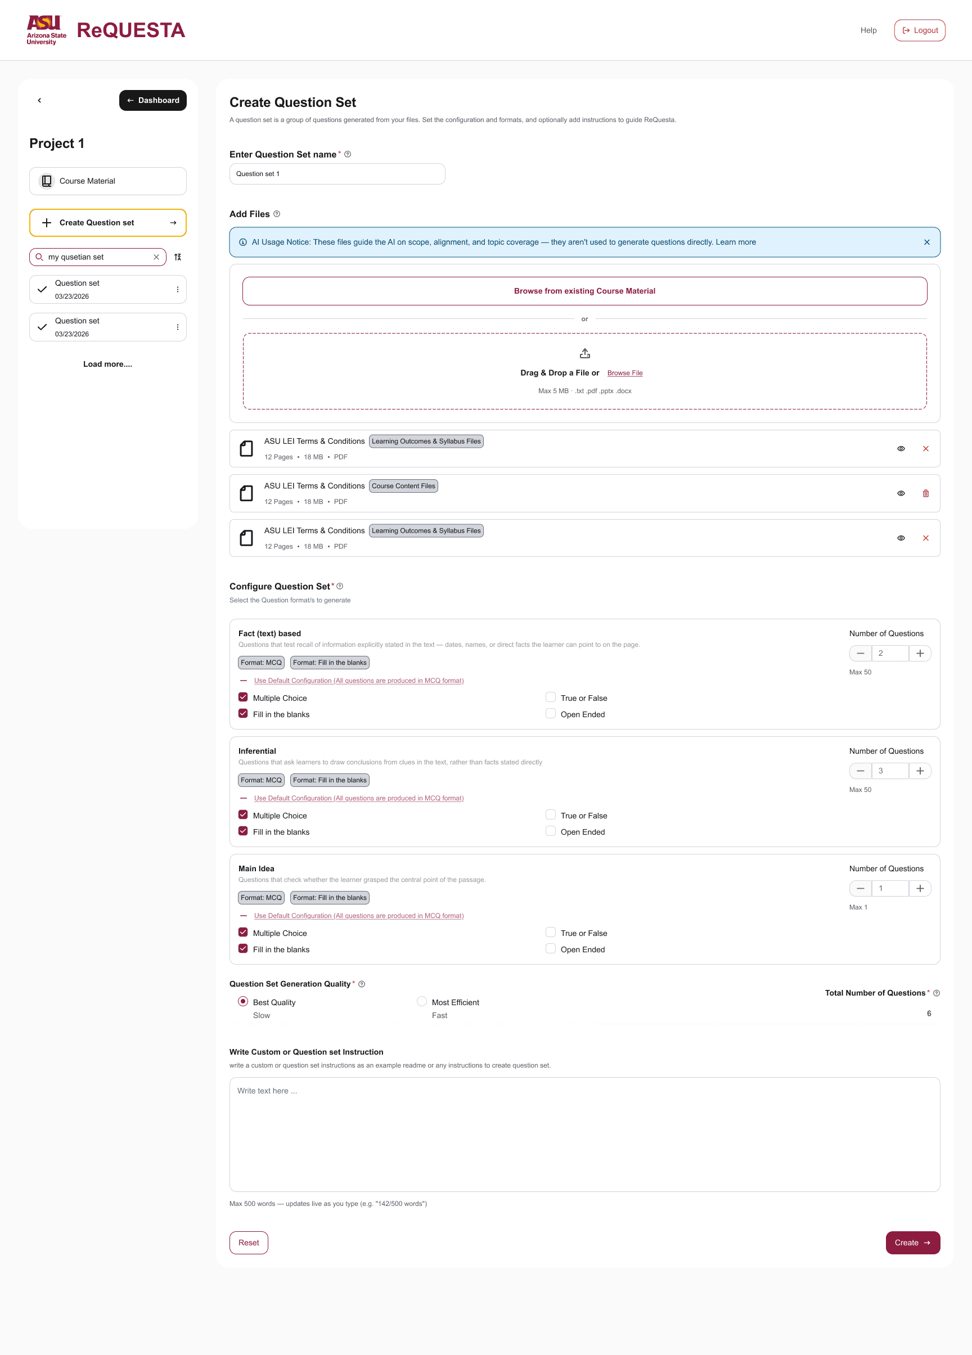
Task: Log out of ReQUESTA
Action: 920,30
